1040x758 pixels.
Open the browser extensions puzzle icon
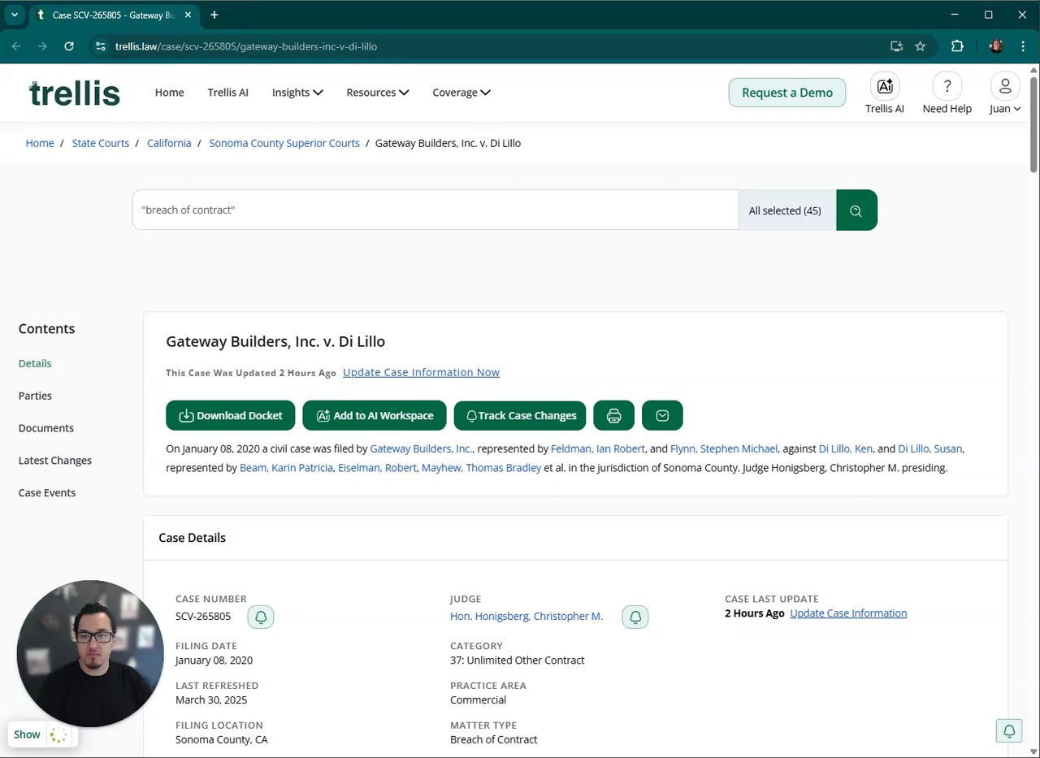[957, 46]
